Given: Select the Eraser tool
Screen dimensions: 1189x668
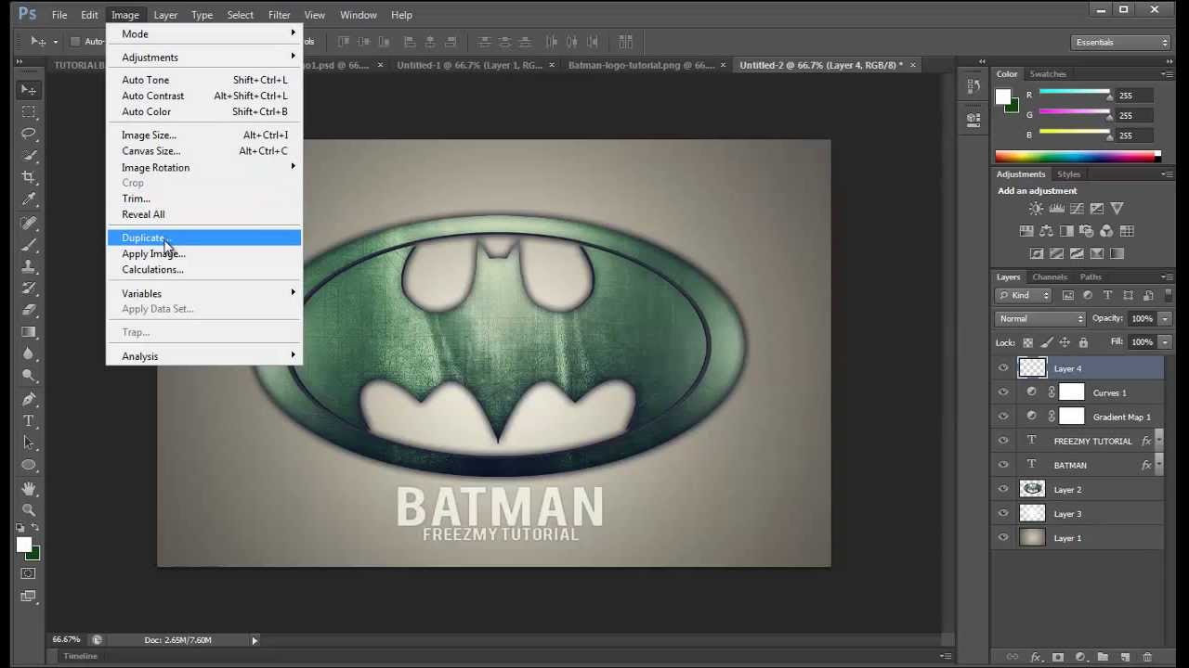Looking at the screenshot, I should click(x=29, y=310).
